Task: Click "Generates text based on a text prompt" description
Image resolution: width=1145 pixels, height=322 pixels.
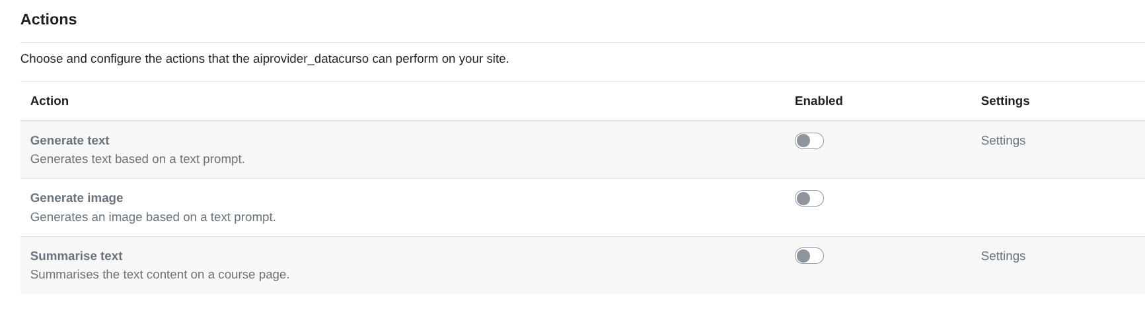Action: [137, 159]
